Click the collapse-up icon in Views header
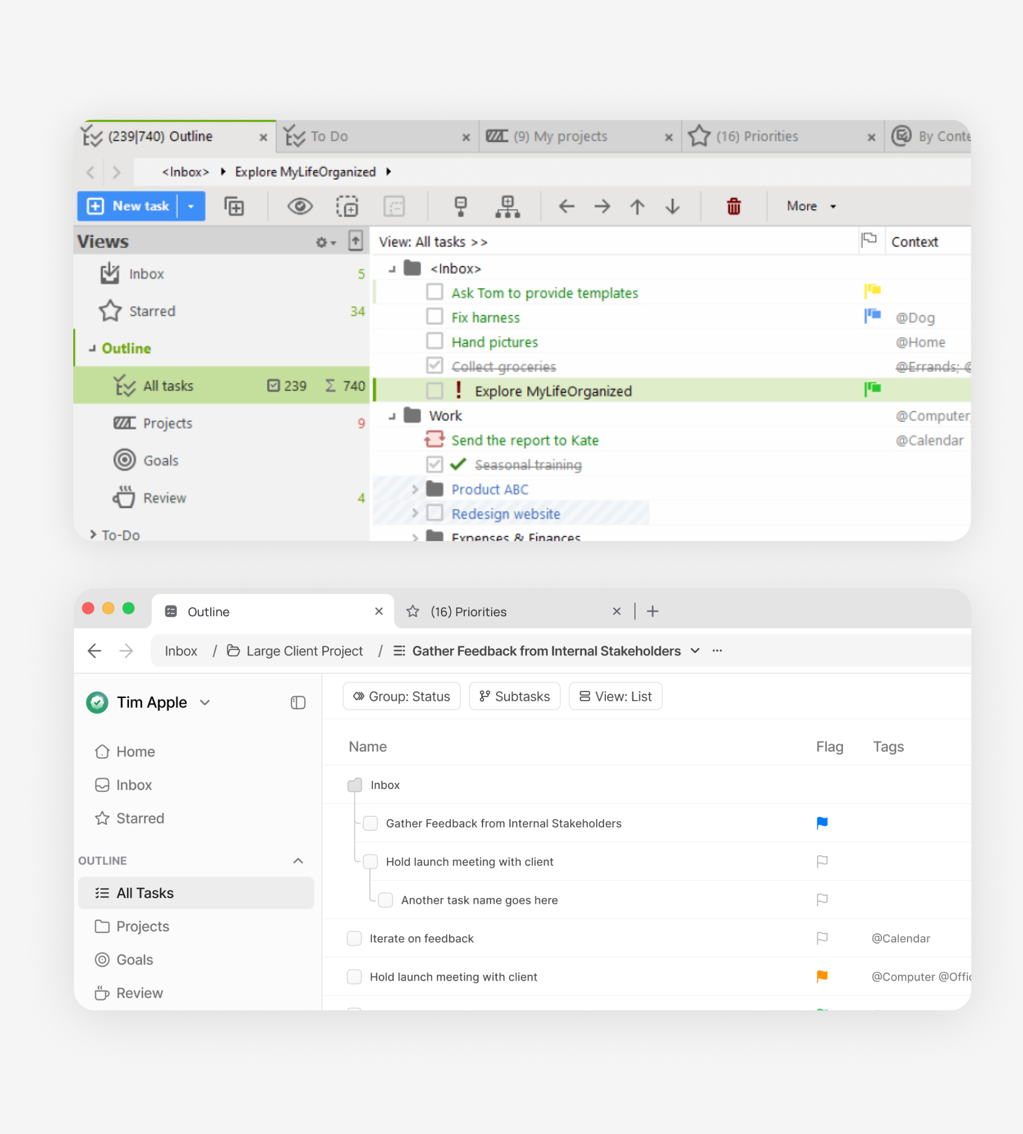1023x1134 pixels. (x=356, y=240)
